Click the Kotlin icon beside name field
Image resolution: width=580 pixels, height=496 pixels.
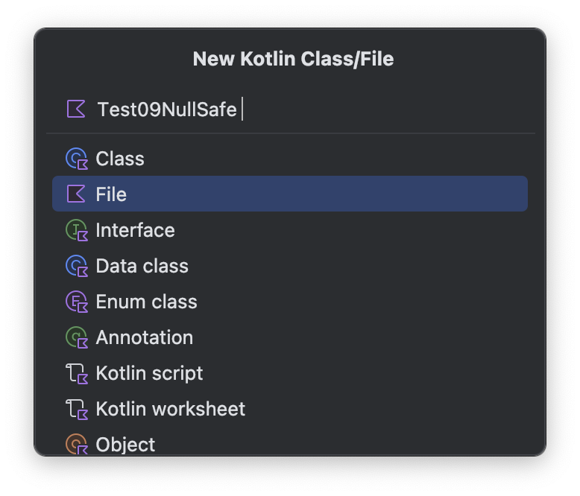tap(76, 109)
